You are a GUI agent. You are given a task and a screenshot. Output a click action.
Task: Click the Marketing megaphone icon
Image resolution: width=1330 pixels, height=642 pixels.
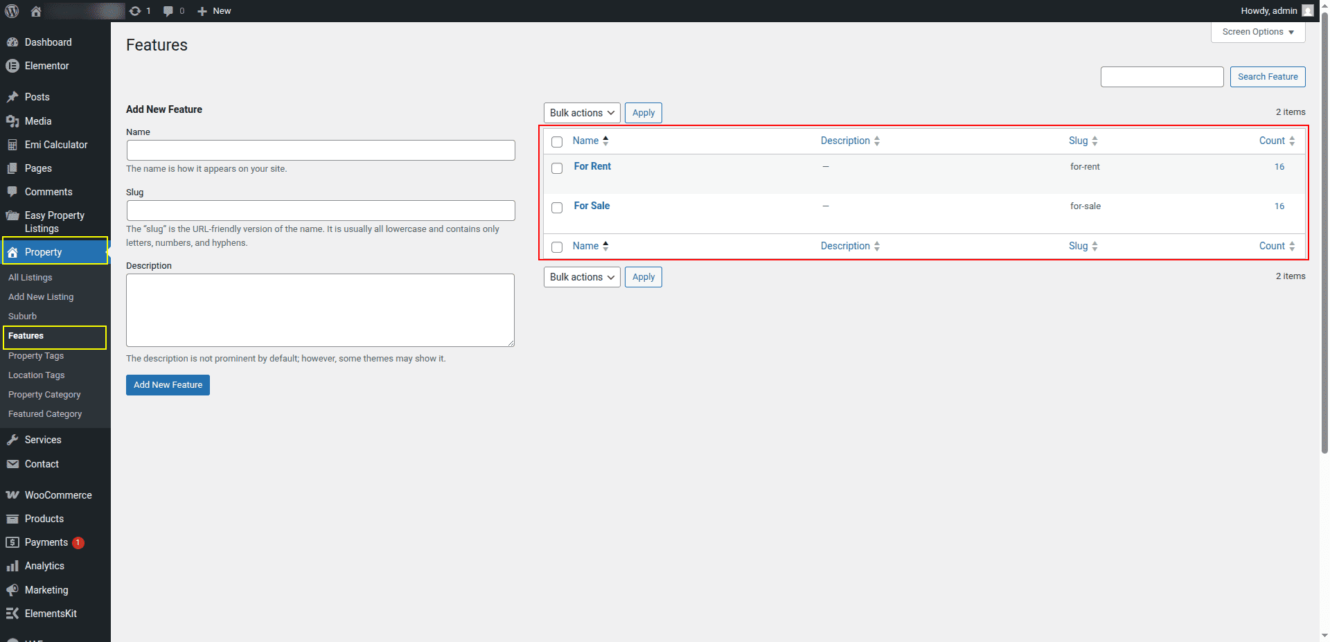coord(12,590)
